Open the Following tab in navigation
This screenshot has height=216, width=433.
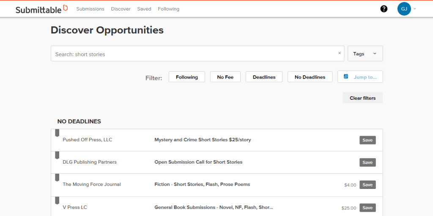click(168, 9)
